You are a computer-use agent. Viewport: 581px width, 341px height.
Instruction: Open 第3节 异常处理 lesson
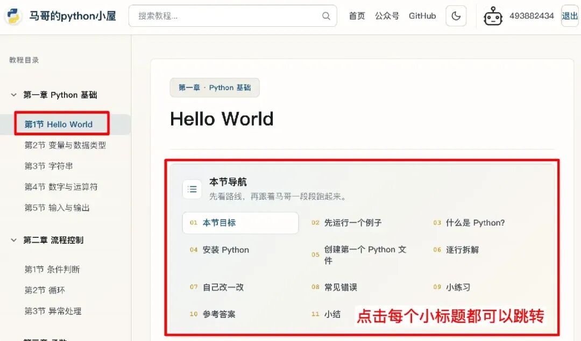click(53, 311)
